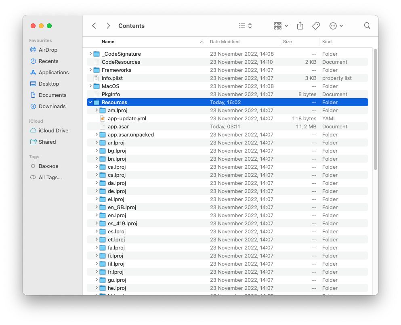Expand the de.lproj folder
The width and height of the screenshot is (401, 325).
click(x=97, y=191)
